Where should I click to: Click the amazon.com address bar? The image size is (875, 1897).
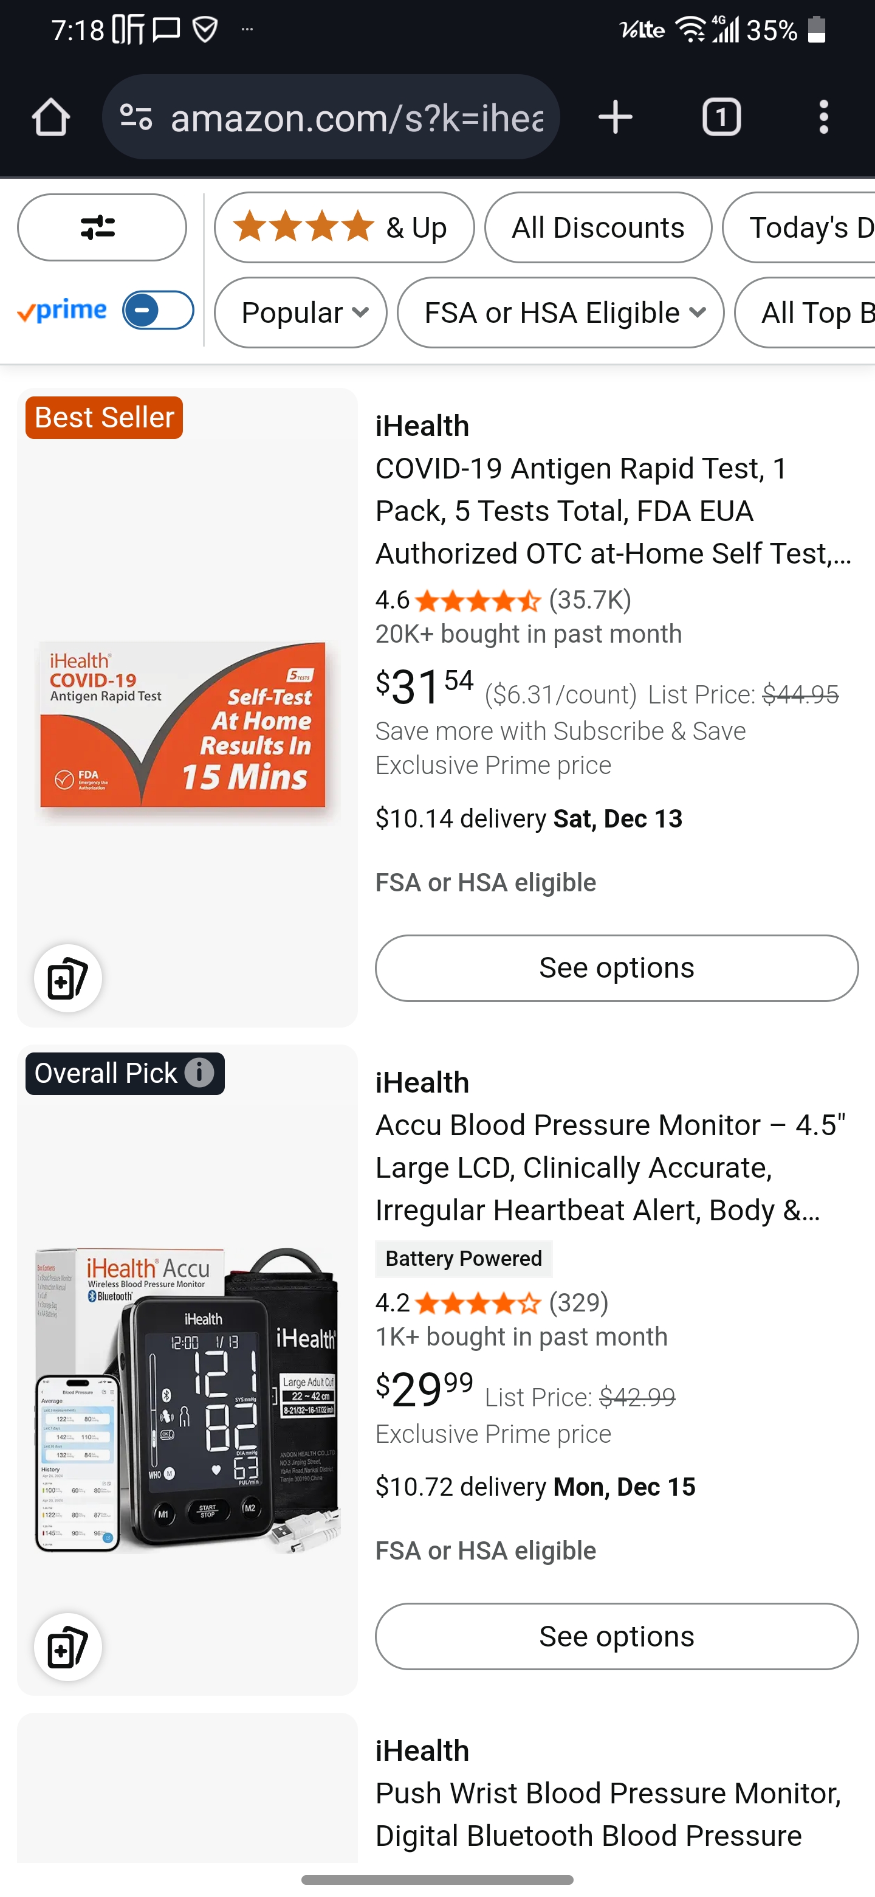coord(356,118)
